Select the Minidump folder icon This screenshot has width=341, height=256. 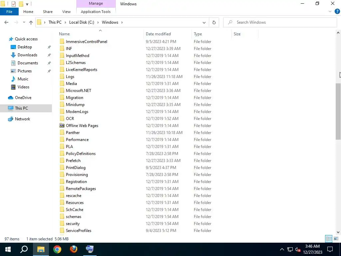[x=62, y=104]
